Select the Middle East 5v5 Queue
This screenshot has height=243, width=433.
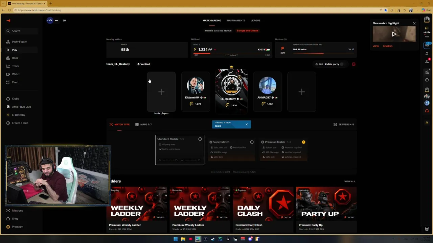(218, 31)
